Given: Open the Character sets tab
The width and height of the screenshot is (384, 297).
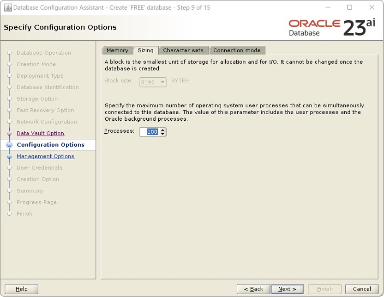Looking at the screenshot, I should [x=184, y=50].
